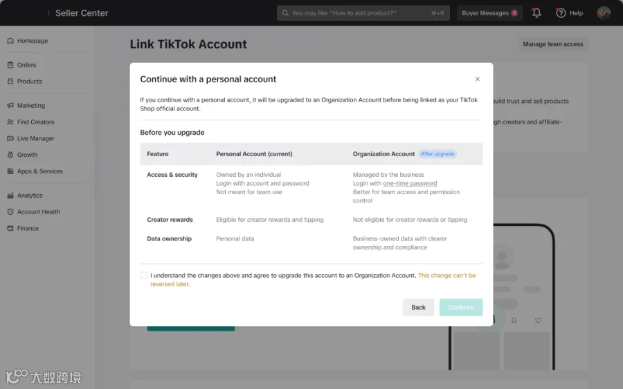Click "Eligible for creator rewards and tipping" cell
The height and width of the screenshot is (389, 623).
point(270,219)
